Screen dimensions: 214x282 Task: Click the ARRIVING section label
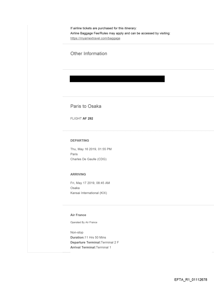click(78, 174)
